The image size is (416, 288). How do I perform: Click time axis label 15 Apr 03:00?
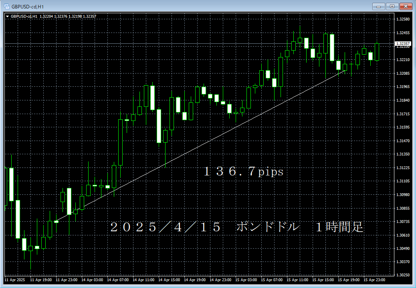coord(246,280)
